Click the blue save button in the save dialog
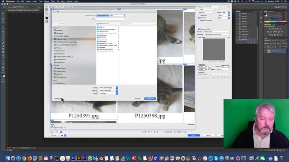The height and width of the screenshot is (162, 289). (150, 99)
